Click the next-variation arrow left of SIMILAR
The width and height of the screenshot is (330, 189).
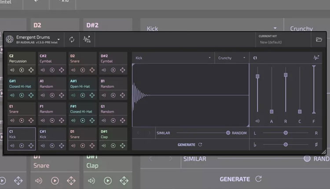coord(149,133)
